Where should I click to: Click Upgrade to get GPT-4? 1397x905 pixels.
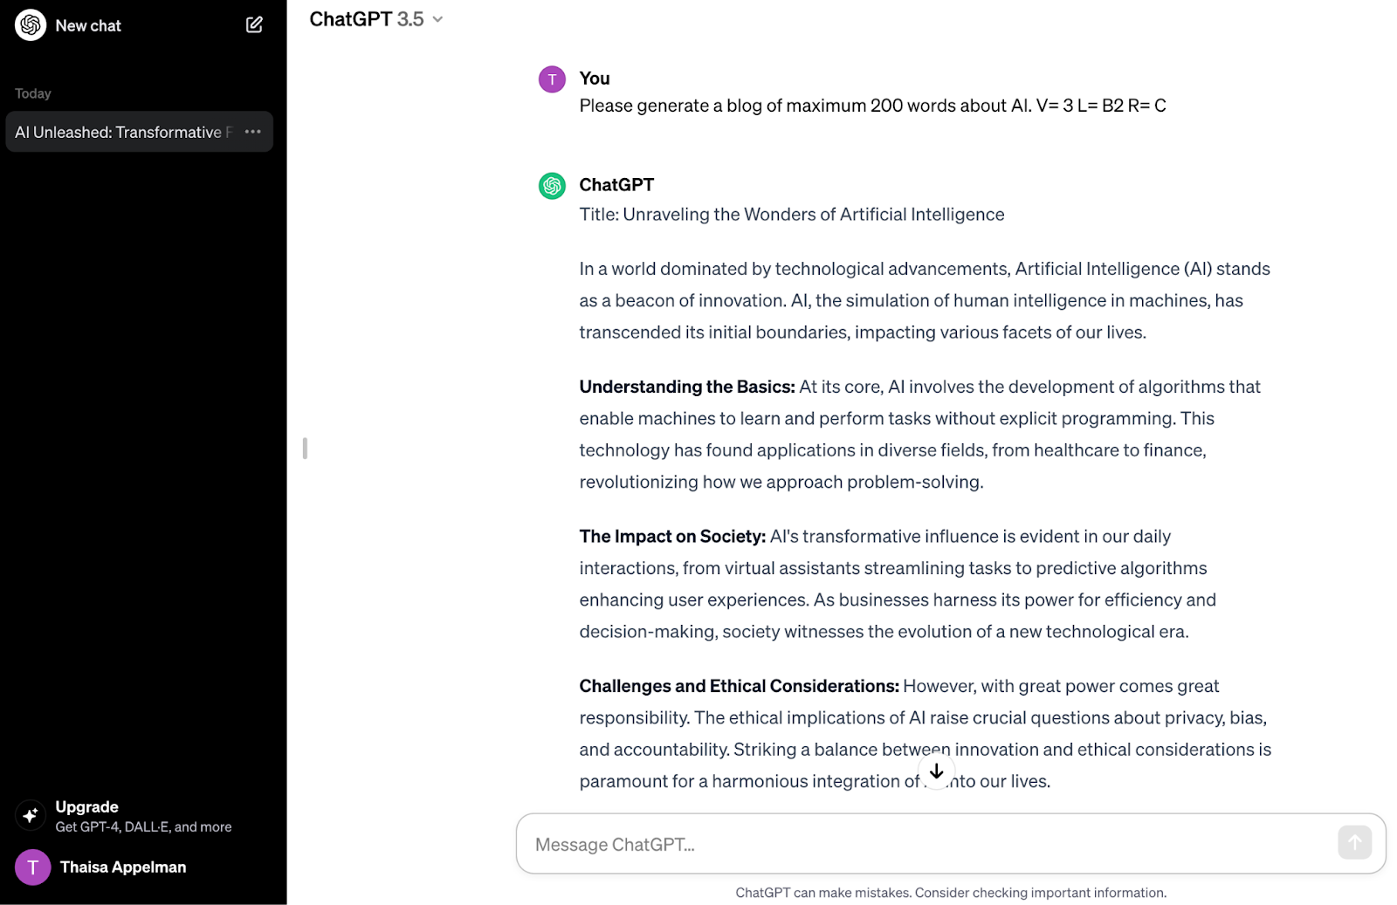tap(86, 806)
